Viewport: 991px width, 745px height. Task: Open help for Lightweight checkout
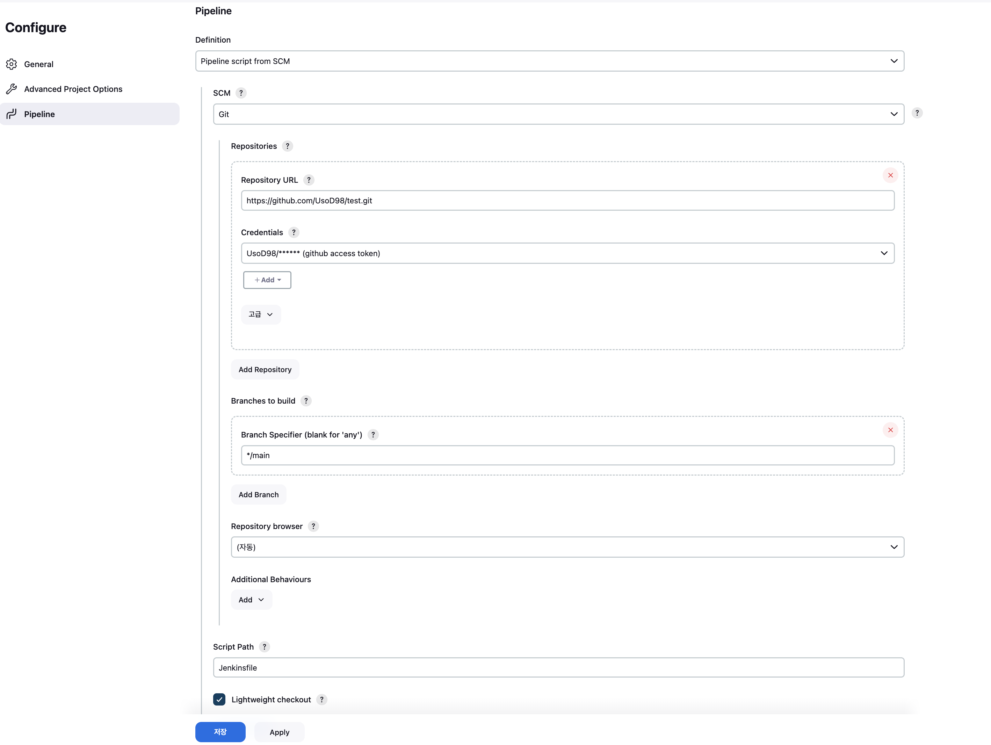click(321, 699)
